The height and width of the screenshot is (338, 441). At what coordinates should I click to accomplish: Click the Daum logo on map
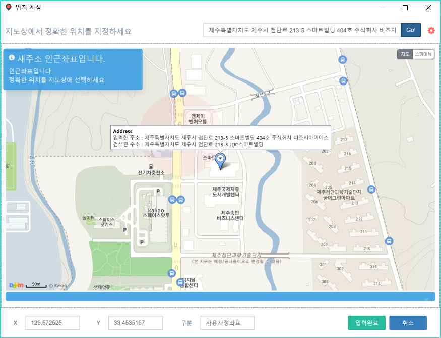(16, 285)
